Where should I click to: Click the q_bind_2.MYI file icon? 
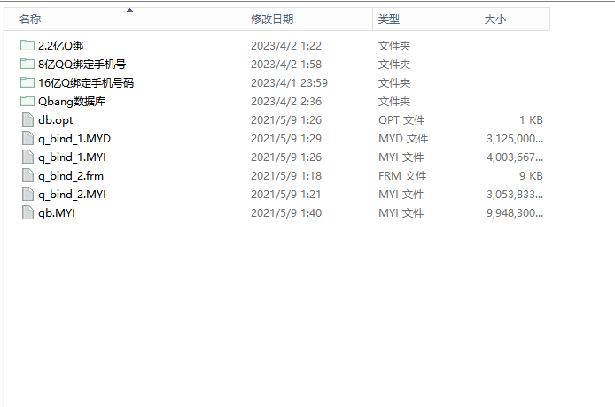[27, 195]
